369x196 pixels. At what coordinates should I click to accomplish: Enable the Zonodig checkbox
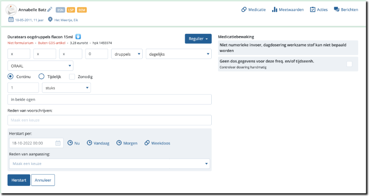[x=72, y=77]
